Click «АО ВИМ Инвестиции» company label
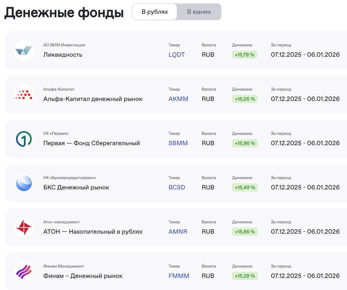Viewport: 347px width, 290px height. (x=64, y=45)
